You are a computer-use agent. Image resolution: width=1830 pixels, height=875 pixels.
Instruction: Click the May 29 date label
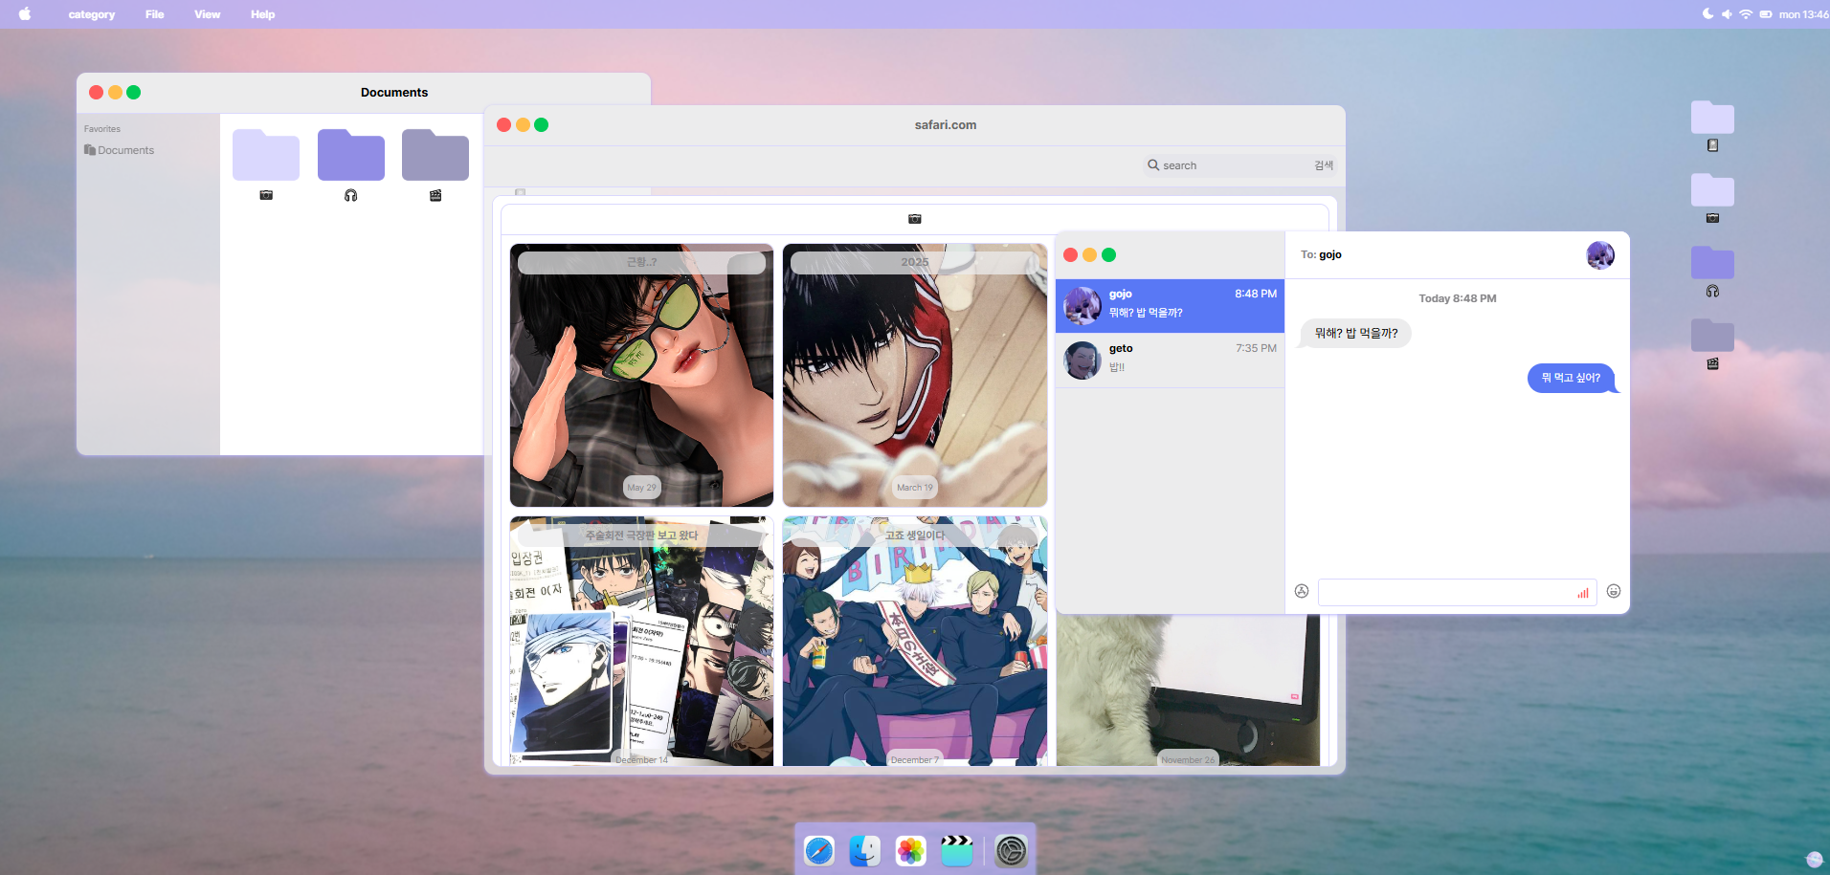click(x=642, y=488)
